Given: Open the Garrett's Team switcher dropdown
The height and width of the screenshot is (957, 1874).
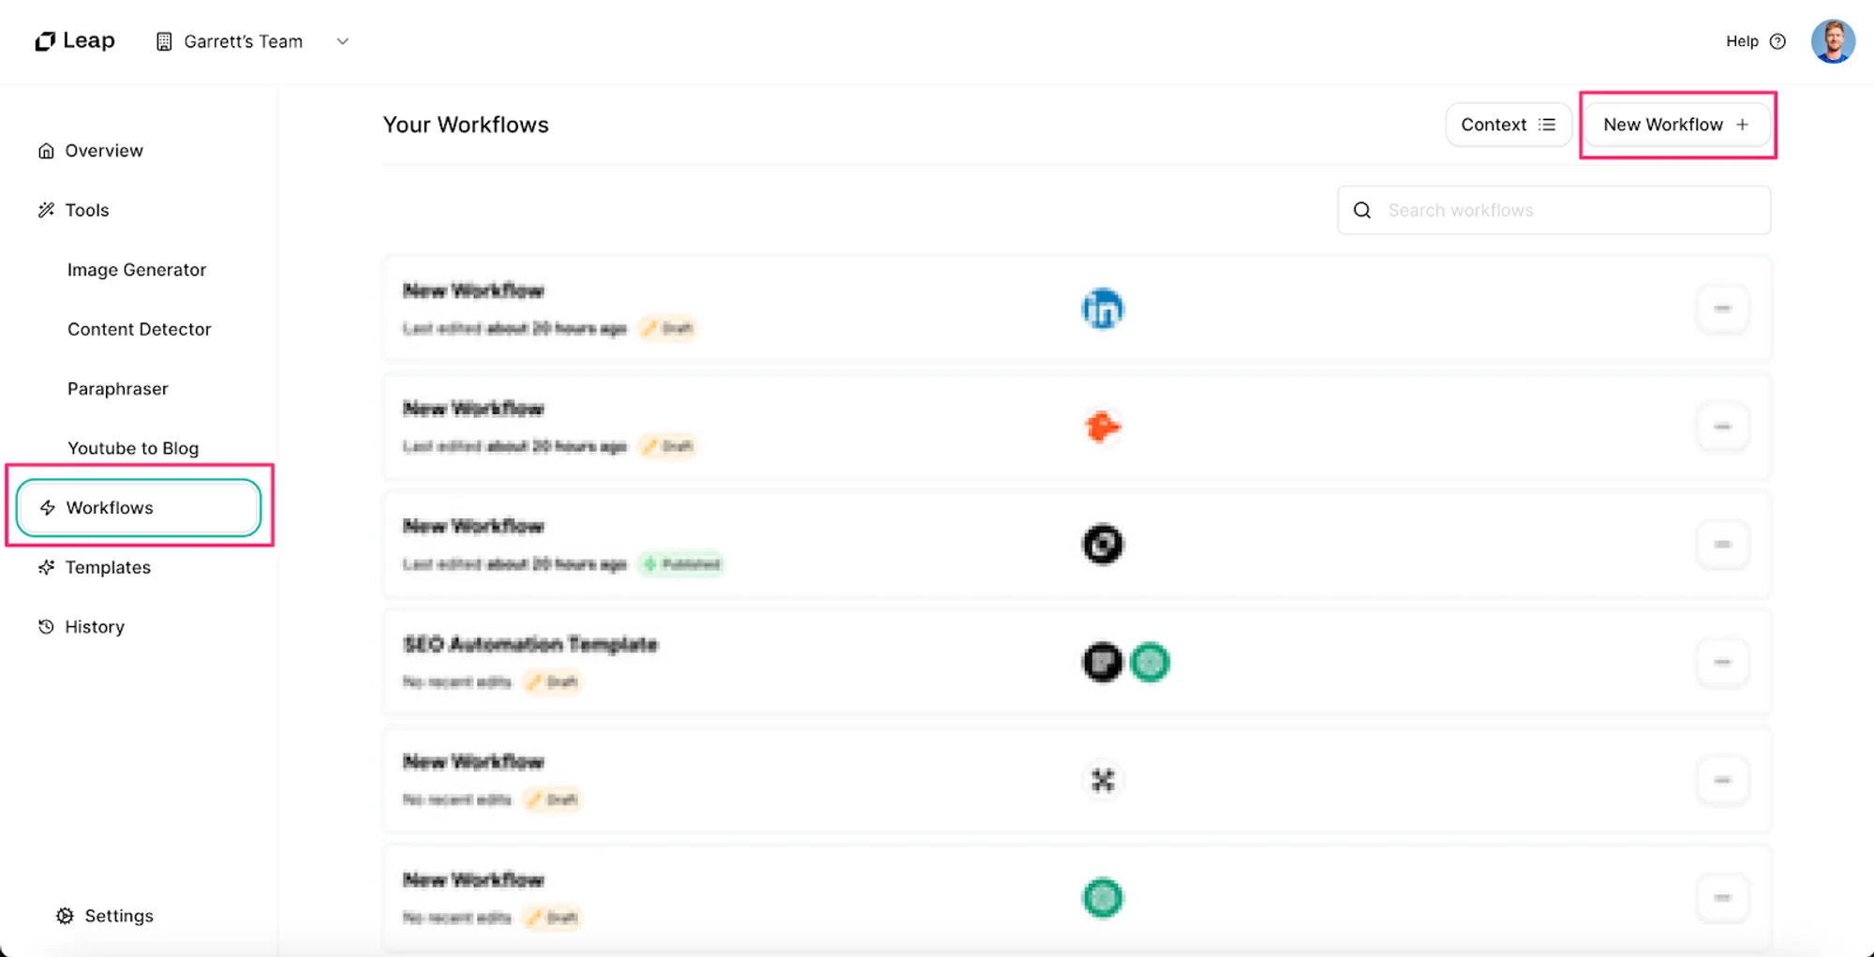Looking at the screenshot, I should [253, 41].
